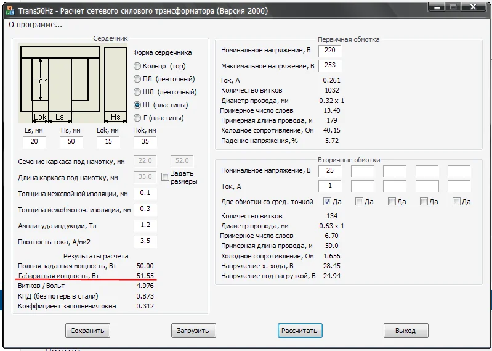Check center tap 'Да' for fourth secondary winding
The image size is (492, 351).
coord(424,202)
